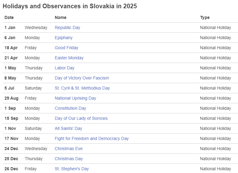Open Day of Victory Over Fascism link
The width and height of the screenshot is (238, 173).
pyautogui.click(x=82, y=78)
